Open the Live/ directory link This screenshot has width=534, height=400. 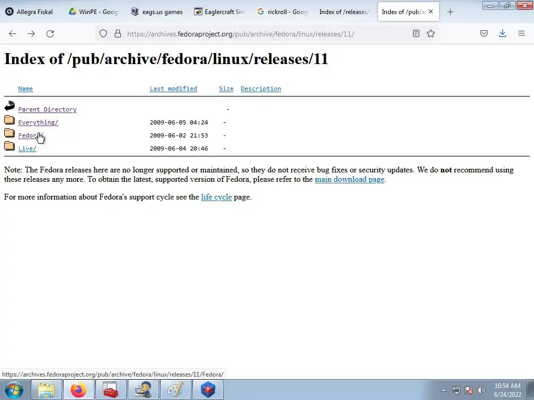tap(27, 148)
